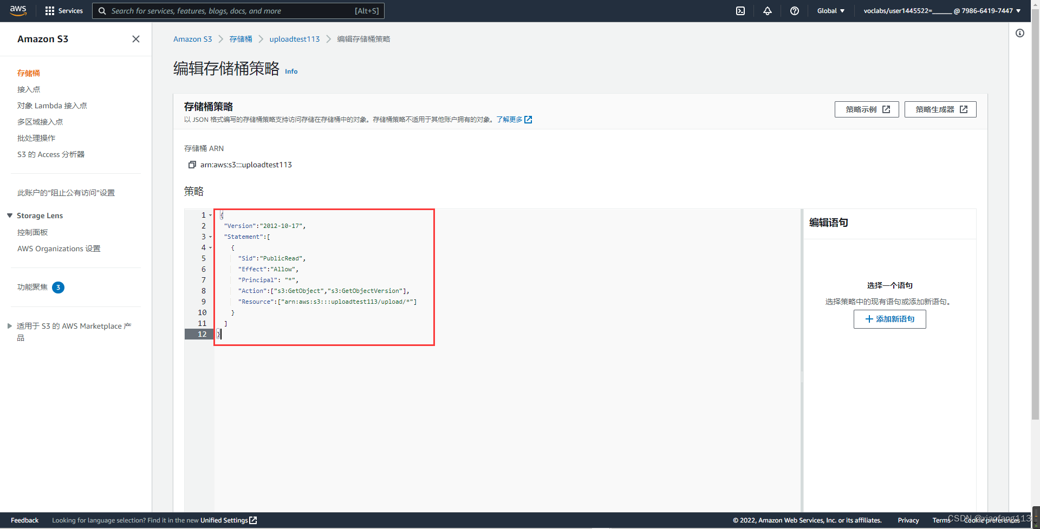1040x529 pixels.
Task: Fold code at editor line 4
Action: point(210,247)
